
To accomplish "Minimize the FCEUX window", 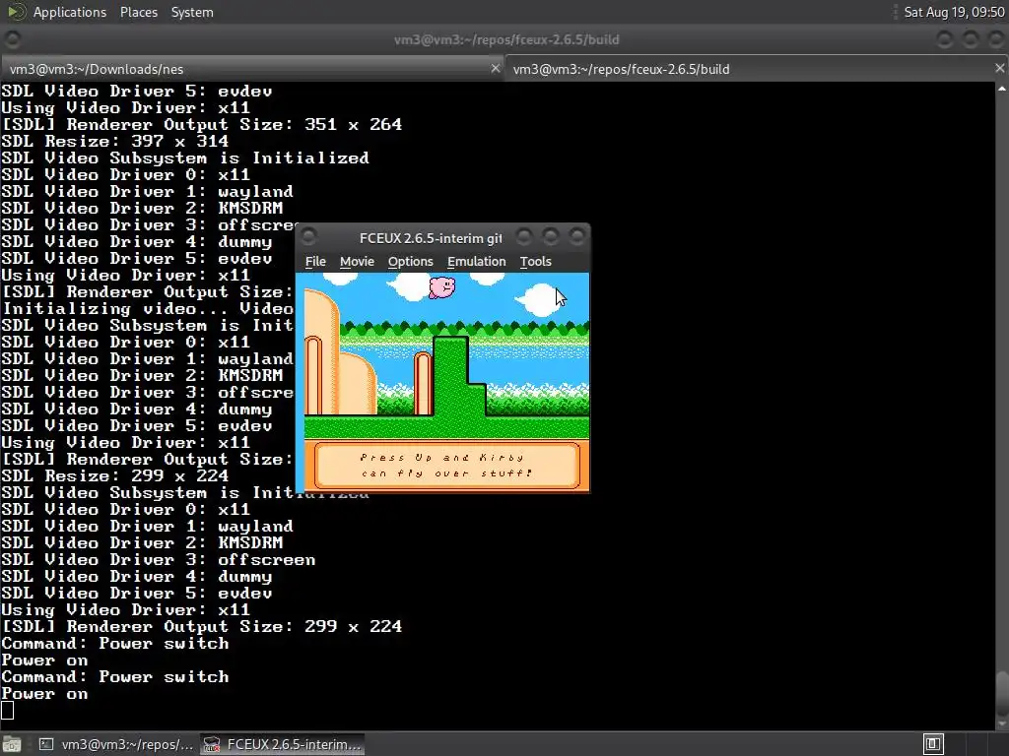I will (x=524, y=237).
